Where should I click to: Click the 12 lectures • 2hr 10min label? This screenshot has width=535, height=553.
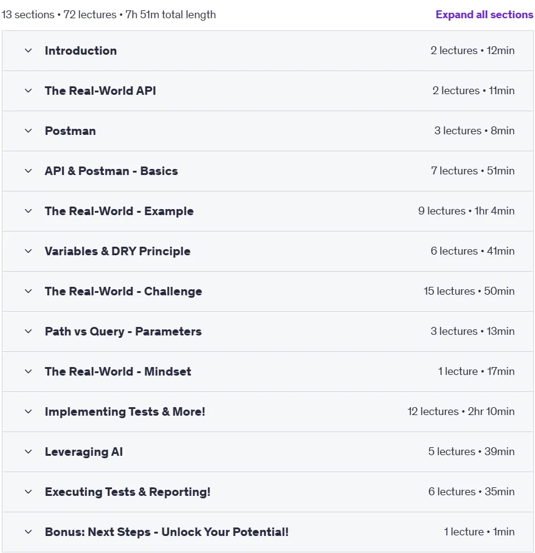461,411
